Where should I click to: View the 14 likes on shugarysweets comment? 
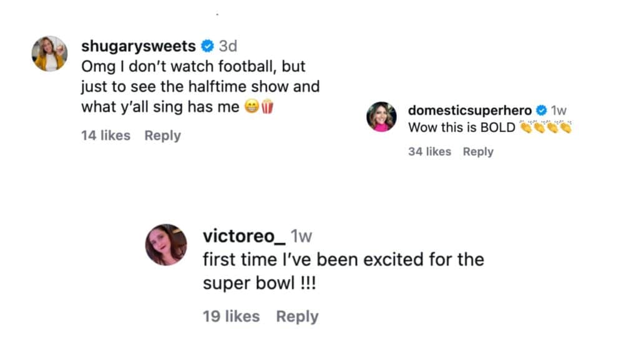(x=106, y=135)
